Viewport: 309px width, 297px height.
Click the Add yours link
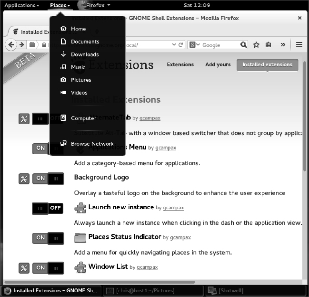(218, 64)
